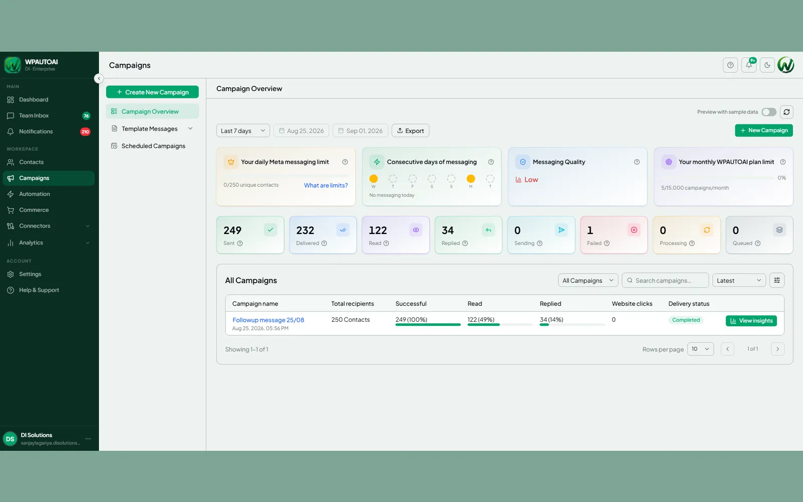Expand Template Messages submenu

(190, 129)
